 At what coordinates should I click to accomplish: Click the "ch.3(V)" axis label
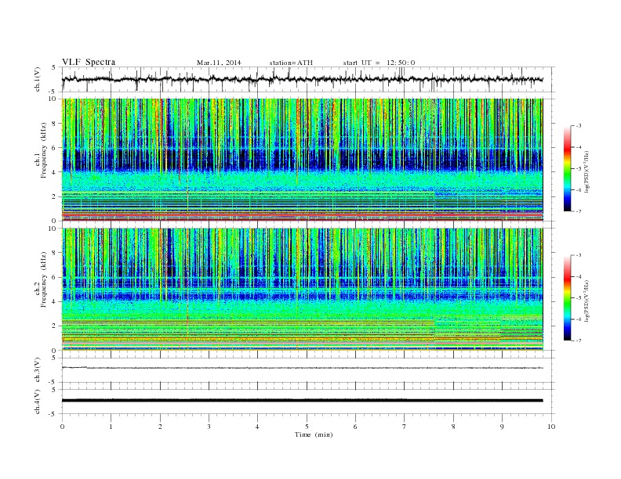click(x=38, y=370)
